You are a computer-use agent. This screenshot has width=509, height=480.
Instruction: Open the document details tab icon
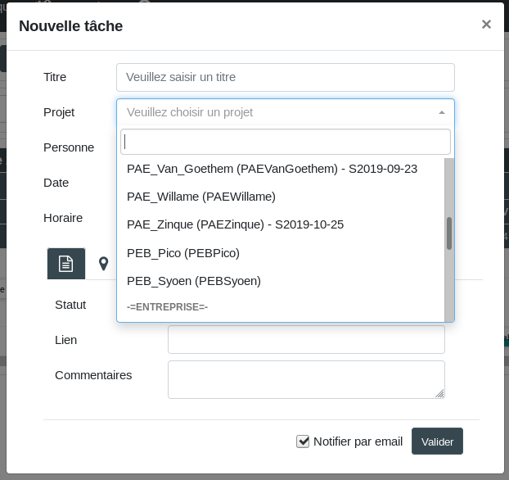tap(66, 264)
